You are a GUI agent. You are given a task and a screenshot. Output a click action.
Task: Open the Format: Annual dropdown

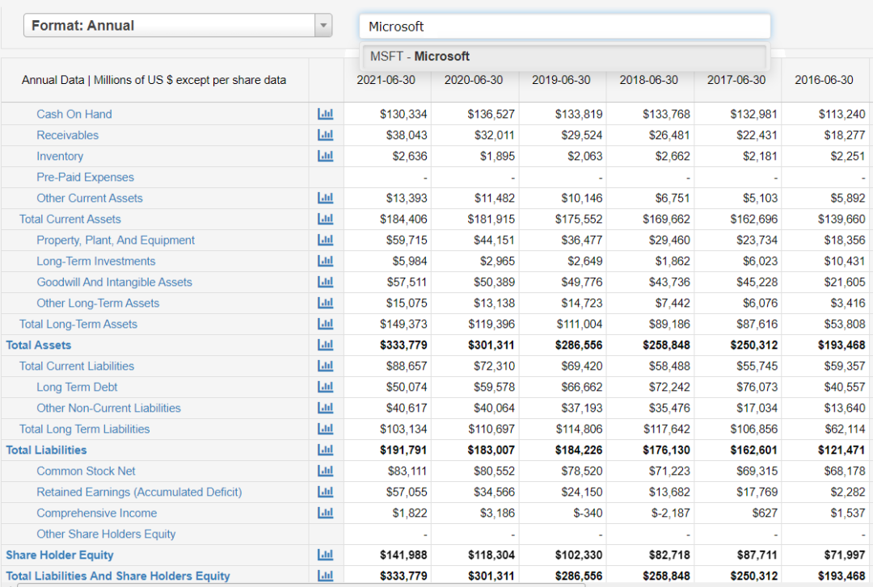pos(178,26)
